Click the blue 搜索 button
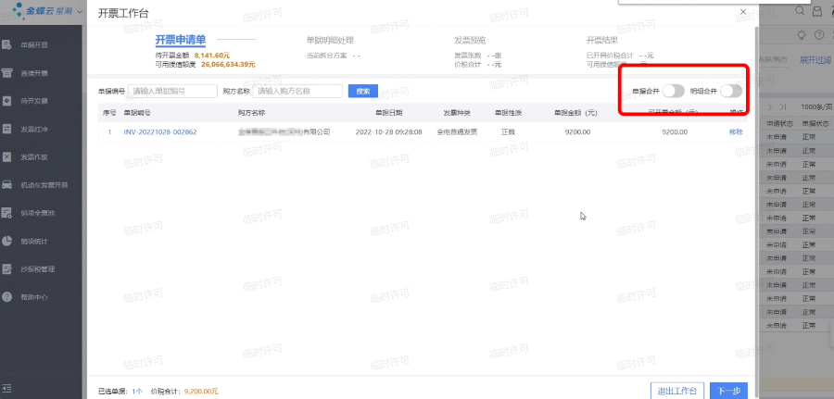The height and width of the screenshot is (399, 834). [362, 91]
